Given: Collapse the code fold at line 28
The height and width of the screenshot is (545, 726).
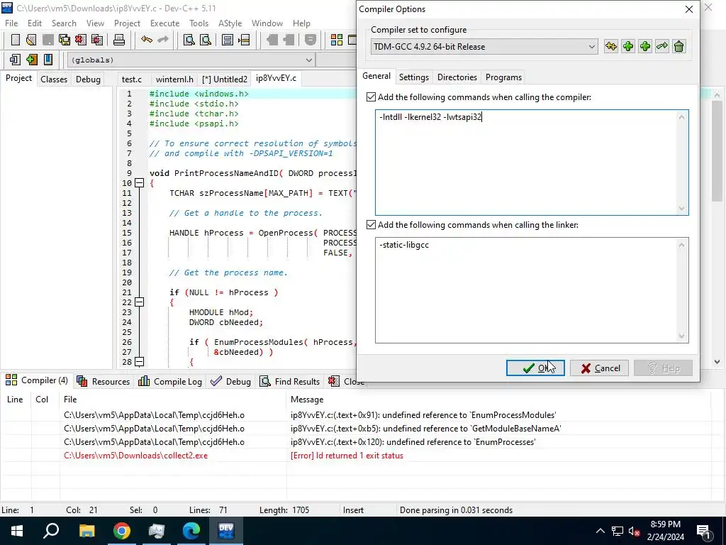Looking at the screenshot, I should [x=139, y=361].
